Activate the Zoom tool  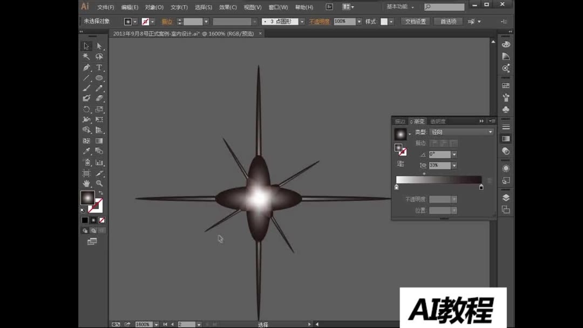click(x=99, y=182)
